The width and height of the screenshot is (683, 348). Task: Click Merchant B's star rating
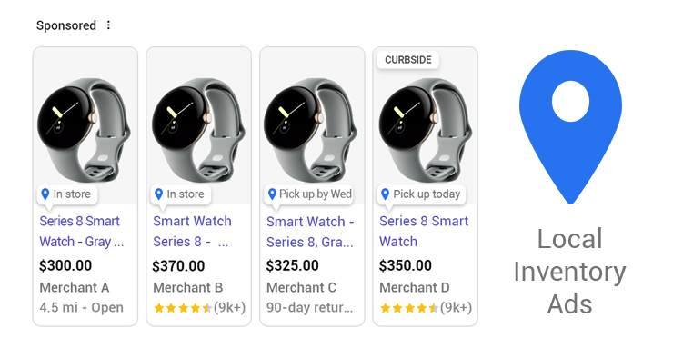tap(183, 308)
